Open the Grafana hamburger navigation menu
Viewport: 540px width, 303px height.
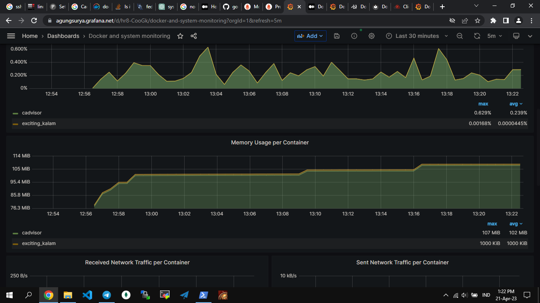[x=11, y=36]
